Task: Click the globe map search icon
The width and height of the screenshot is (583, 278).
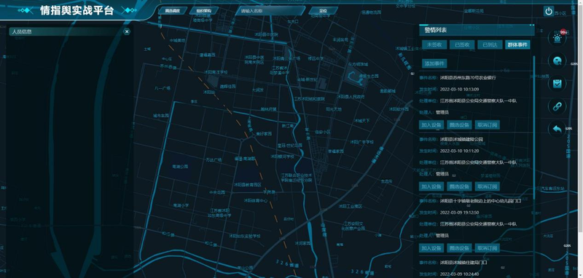Action: [557, 61]
